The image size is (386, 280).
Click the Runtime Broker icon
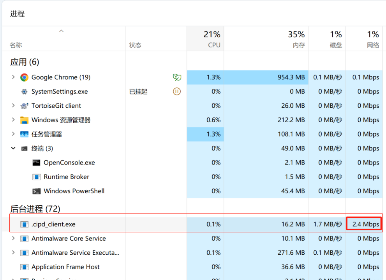[x=36, y=177]
